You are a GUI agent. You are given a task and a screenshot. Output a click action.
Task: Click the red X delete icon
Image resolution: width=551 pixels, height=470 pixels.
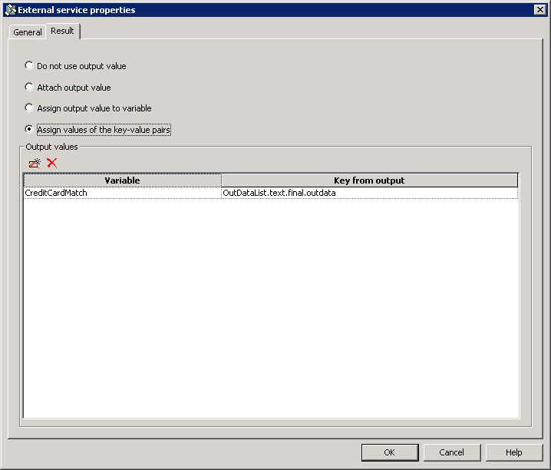[52, 163]
